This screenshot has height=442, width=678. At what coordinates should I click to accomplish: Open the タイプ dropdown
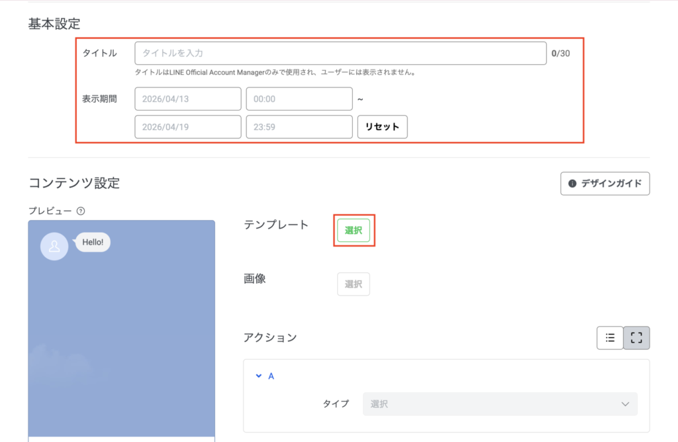click(x=500, y=404)
